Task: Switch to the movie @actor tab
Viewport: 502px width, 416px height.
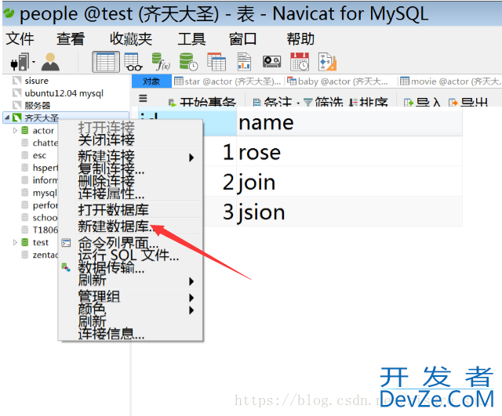Action: [x=450, y=81]
